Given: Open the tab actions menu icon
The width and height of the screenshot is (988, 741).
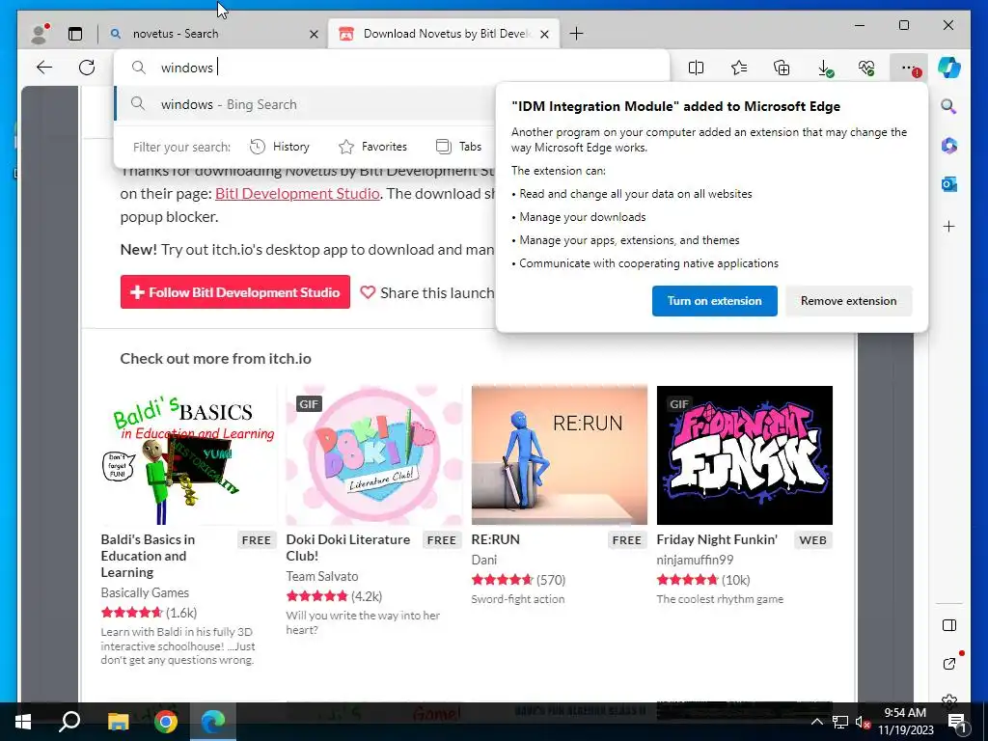Looking at the screenshot, I should pos(75,34).
